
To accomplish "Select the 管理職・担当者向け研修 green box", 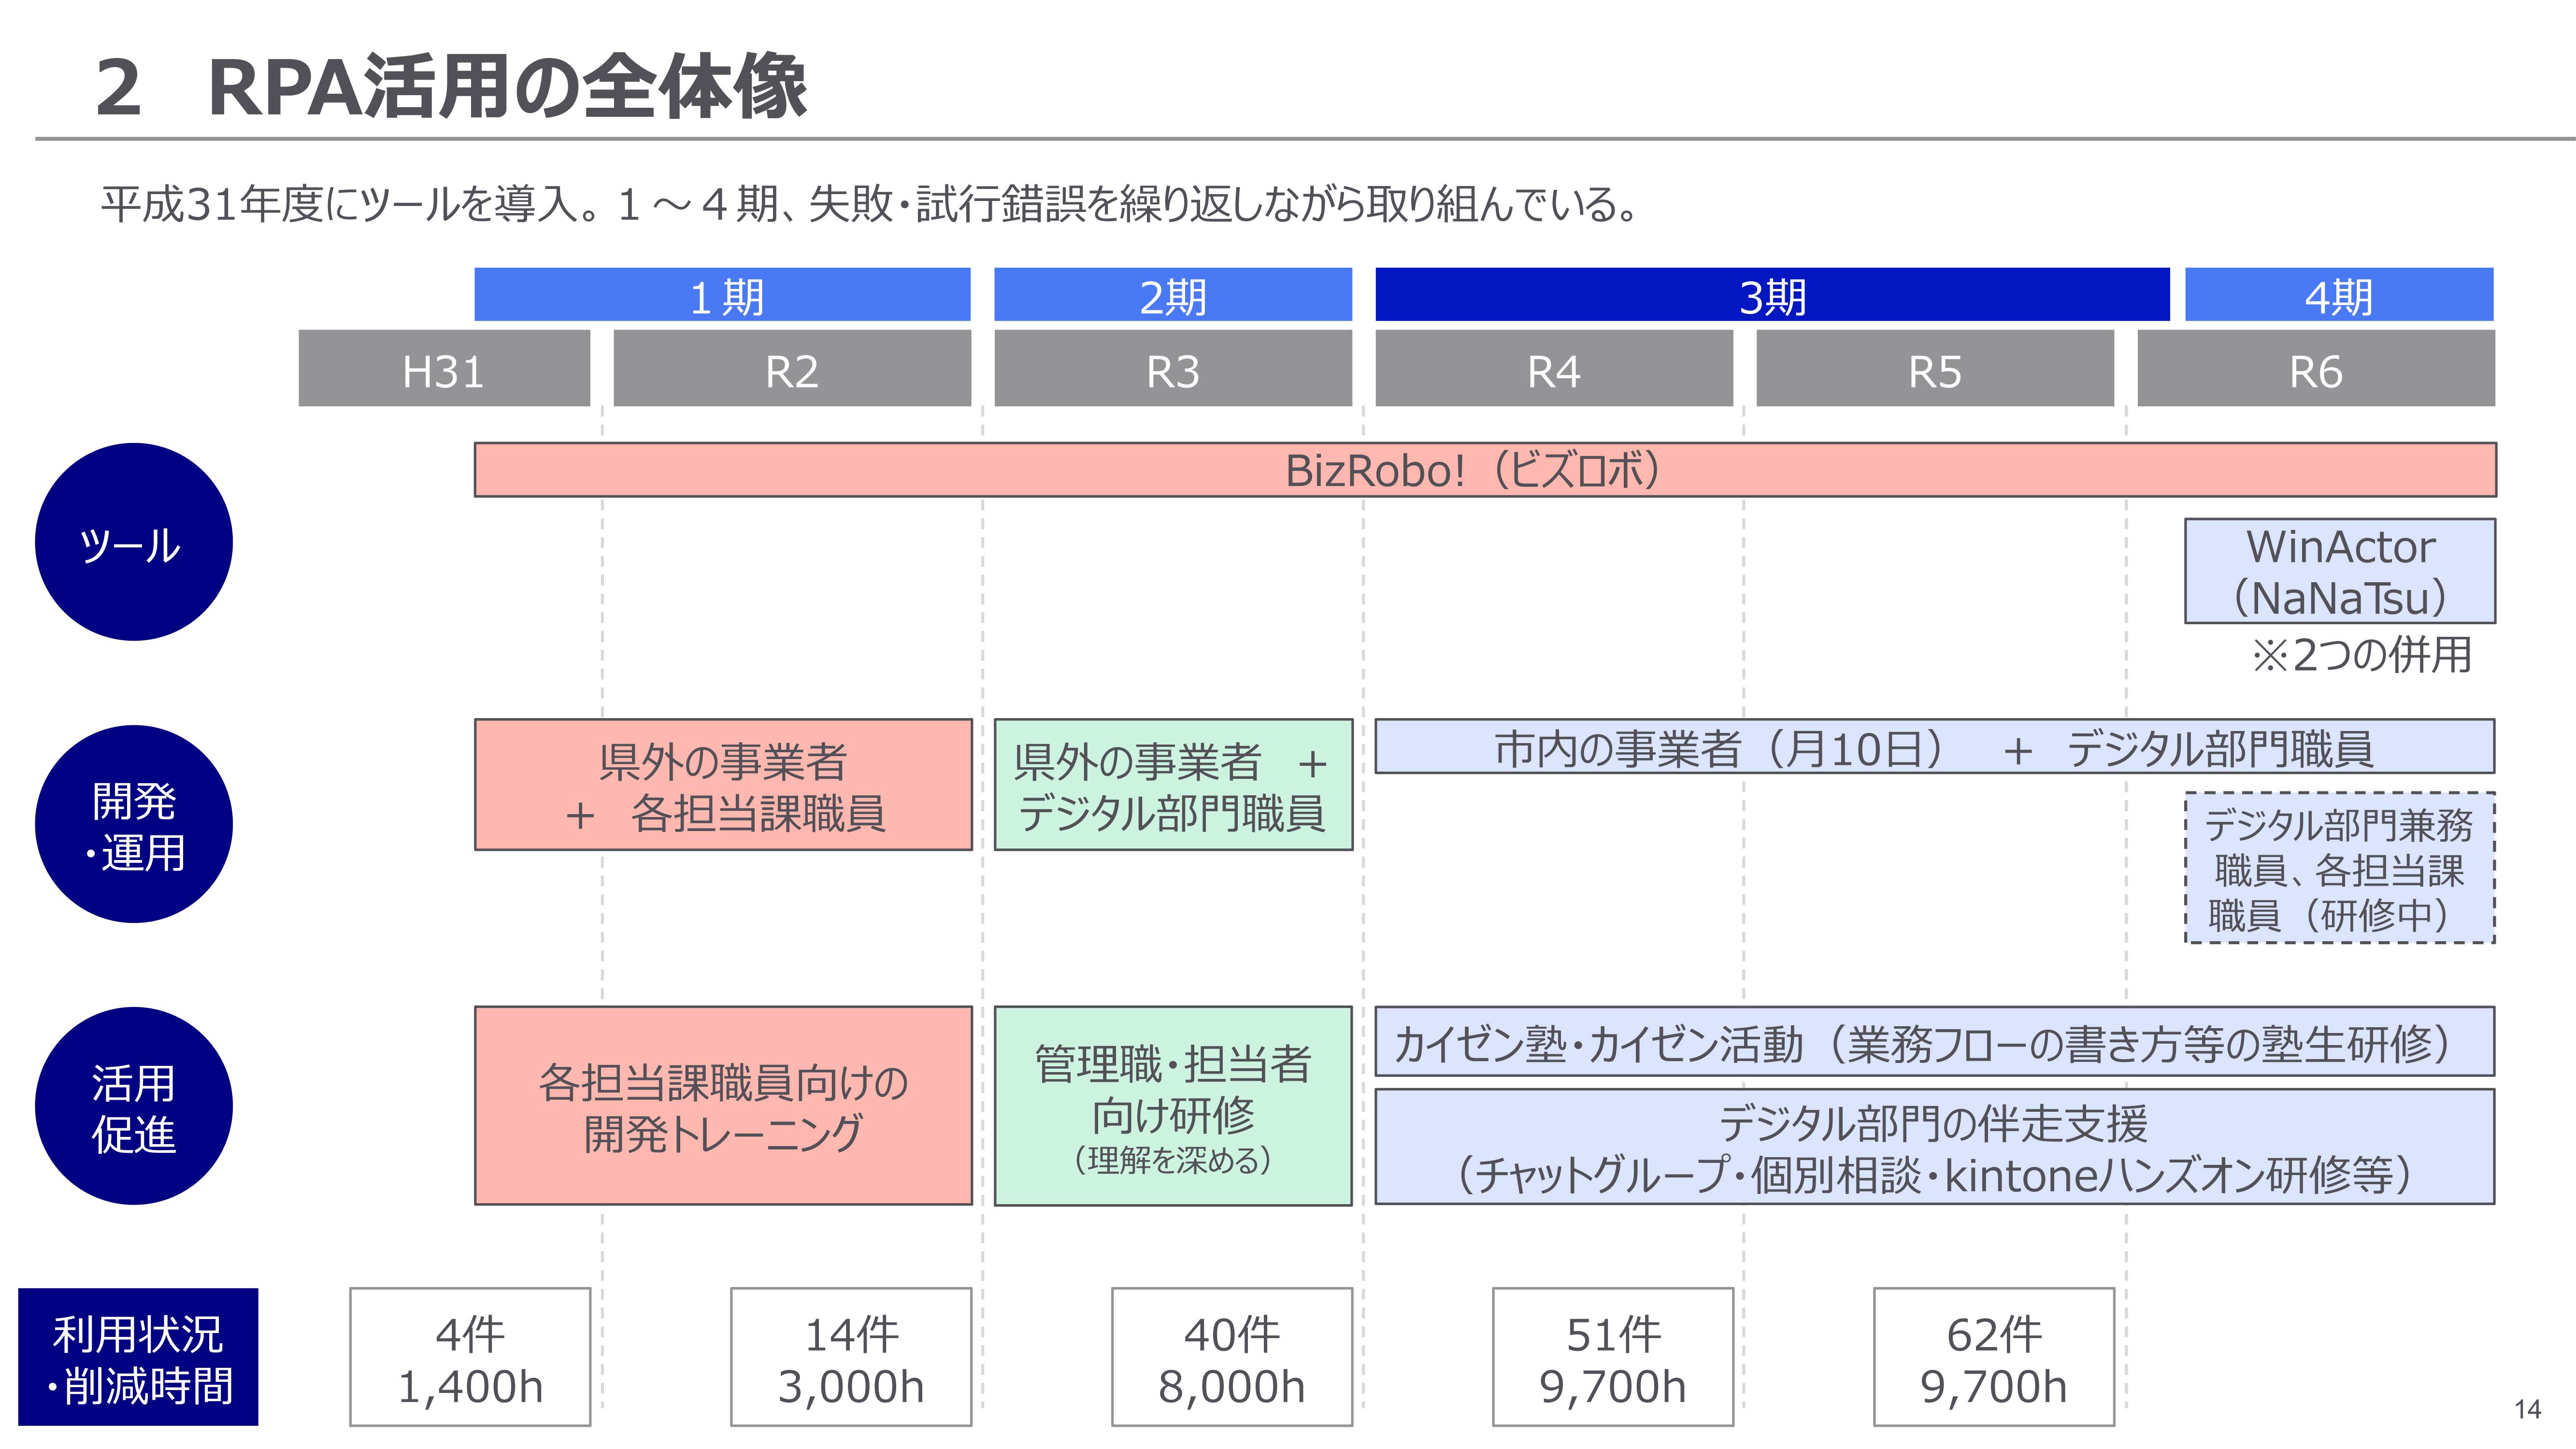I will [1172, 1106].
